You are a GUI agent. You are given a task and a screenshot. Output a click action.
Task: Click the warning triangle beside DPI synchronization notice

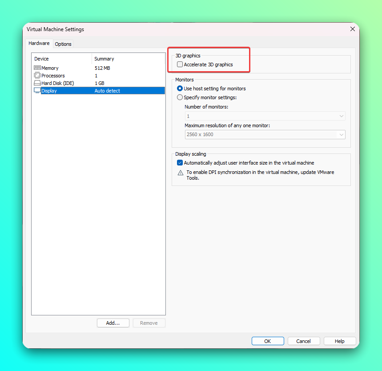click(180, 172)
